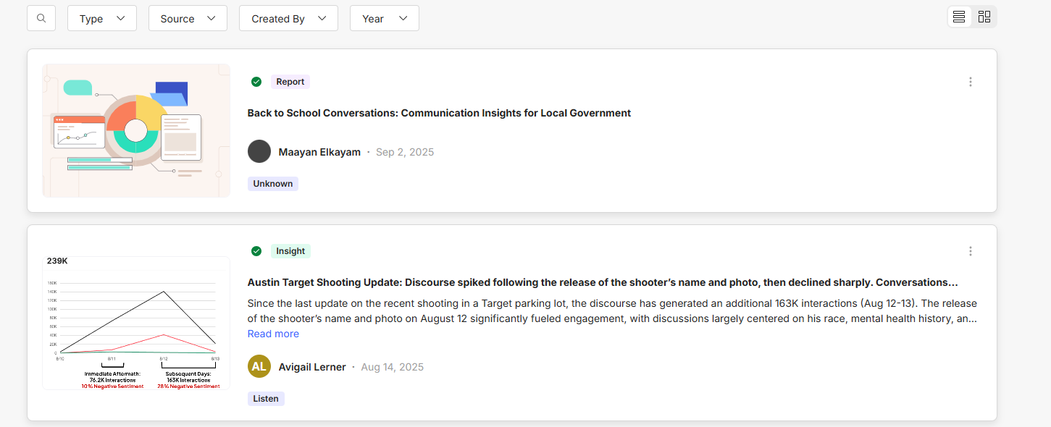Screen dimensions: 1051x427
Task: Open the Back to School report thumbnail
Action: [136, 130]
